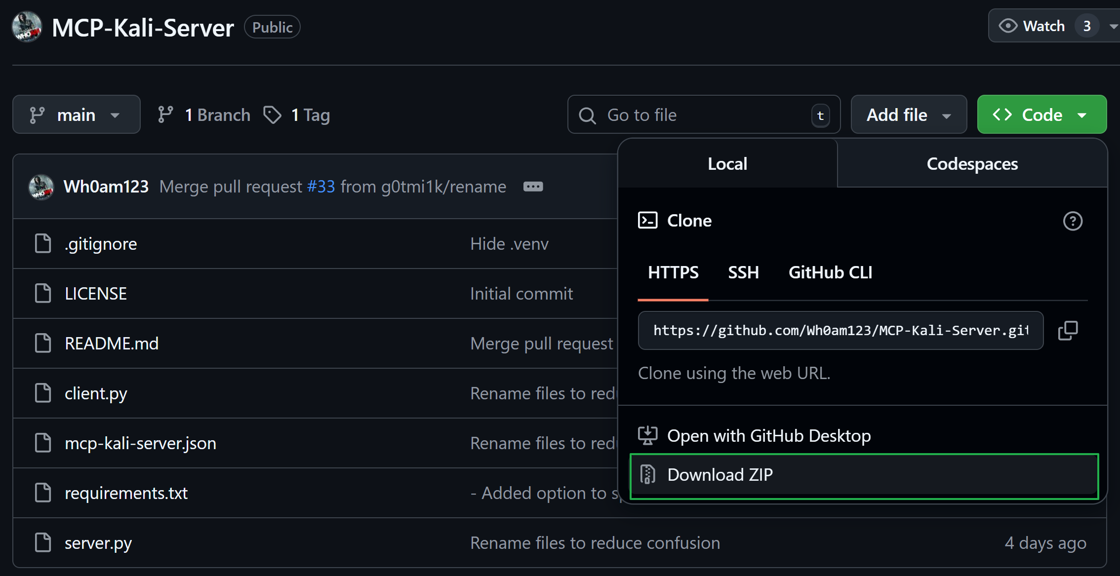1120x576 pixels.
Task: Click the repository owner avatar by title
Action: click(27, 27)
